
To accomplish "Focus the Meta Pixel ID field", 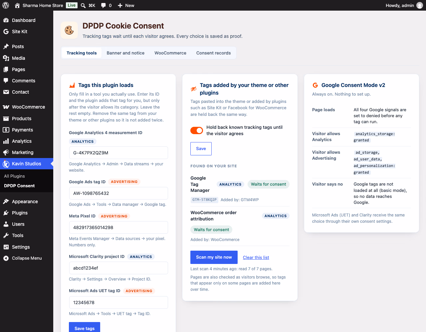I will (x=118, y=227).
